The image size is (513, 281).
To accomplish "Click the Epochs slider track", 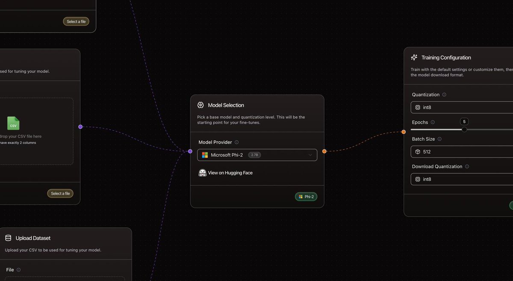I will 462,129.
